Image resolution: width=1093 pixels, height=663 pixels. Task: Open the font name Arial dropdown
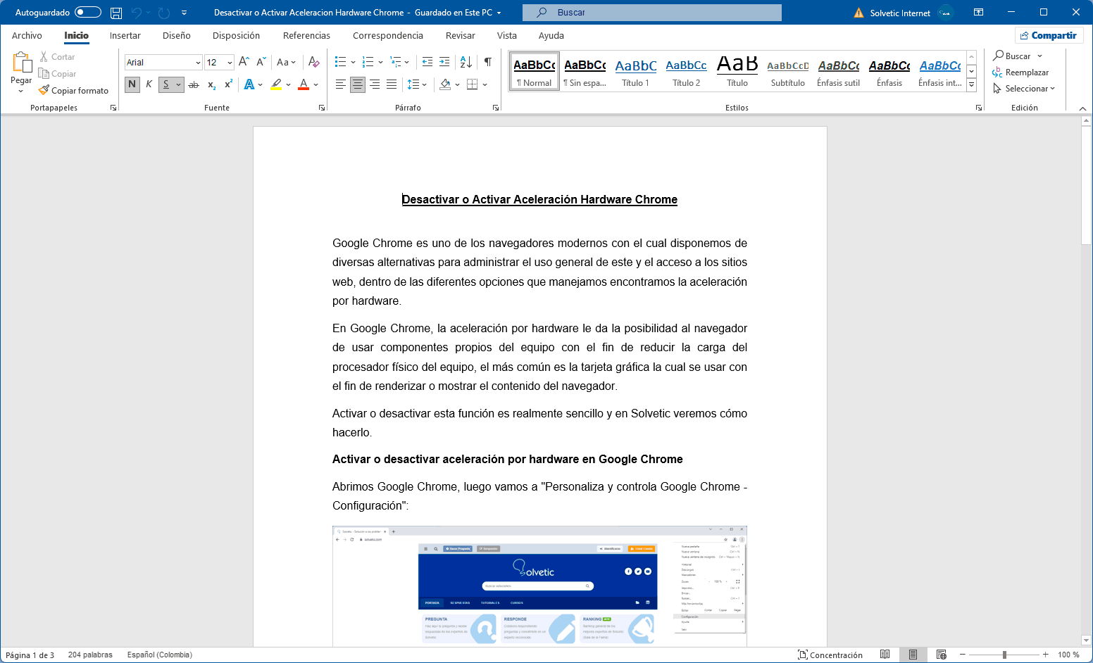tap(198, 63)
